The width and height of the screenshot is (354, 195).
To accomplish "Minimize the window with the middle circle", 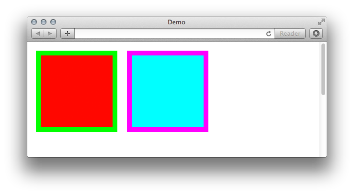I will 44,22.
